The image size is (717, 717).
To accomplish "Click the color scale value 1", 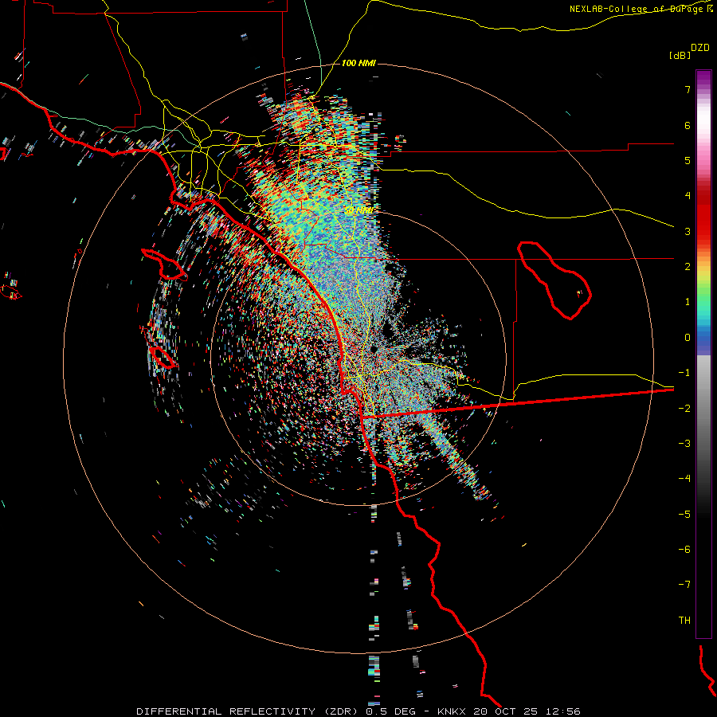I will click(x=688, y=302).
